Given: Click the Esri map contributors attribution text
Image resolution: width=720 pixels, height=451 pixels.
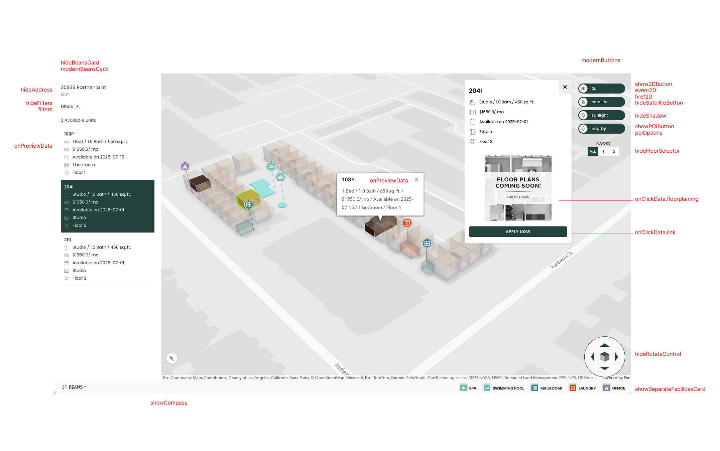Looking at the screenshot, I should click(x=380, y=378).
